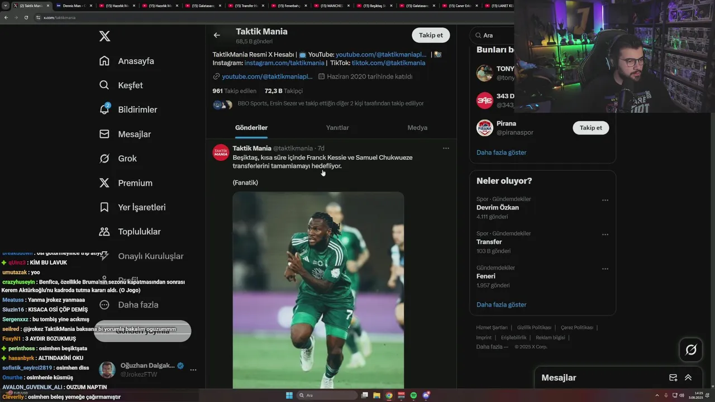Open Gizlilik Politikası footer link

(x=534, y=328)
